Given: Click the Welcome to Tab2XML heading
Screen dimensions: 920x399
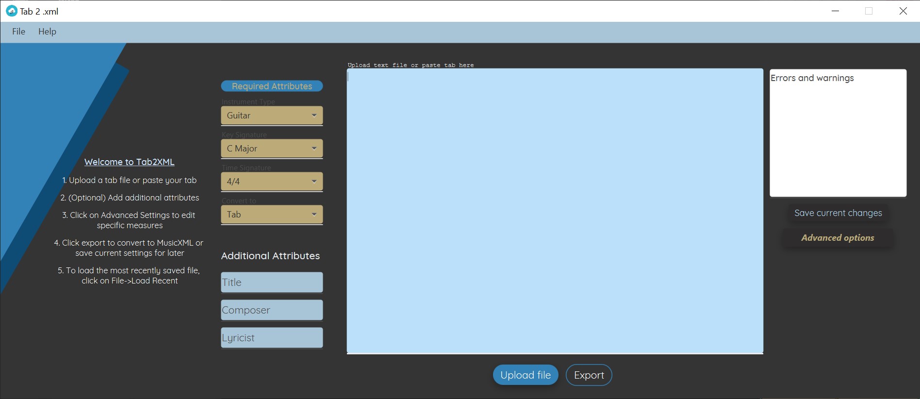Looking at the screenshot, I should pos(129,162).
